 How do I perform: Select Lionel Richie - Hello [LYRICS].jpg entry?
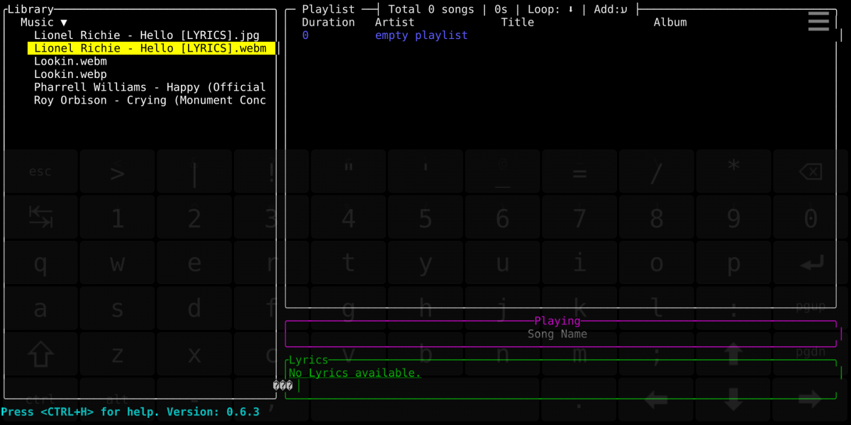pos(146,35)
